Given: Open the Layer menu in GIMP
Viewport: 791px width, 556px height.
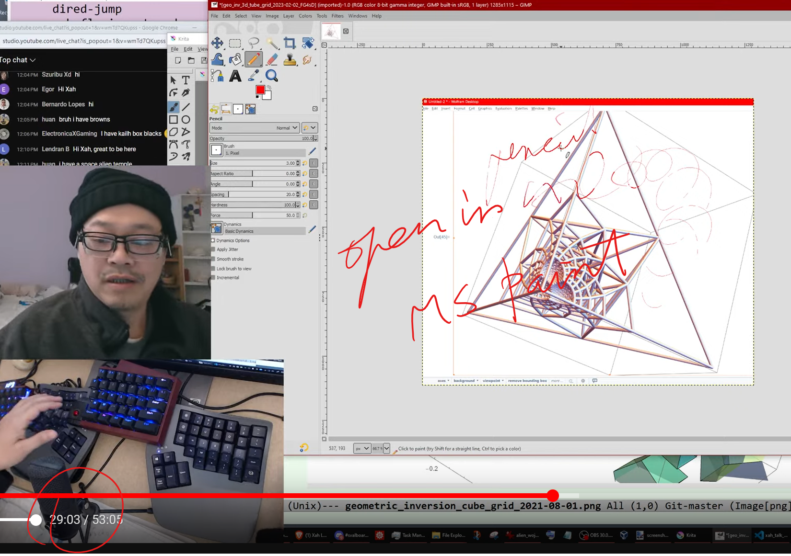Looking at the screenshot, I should point(289,16).
